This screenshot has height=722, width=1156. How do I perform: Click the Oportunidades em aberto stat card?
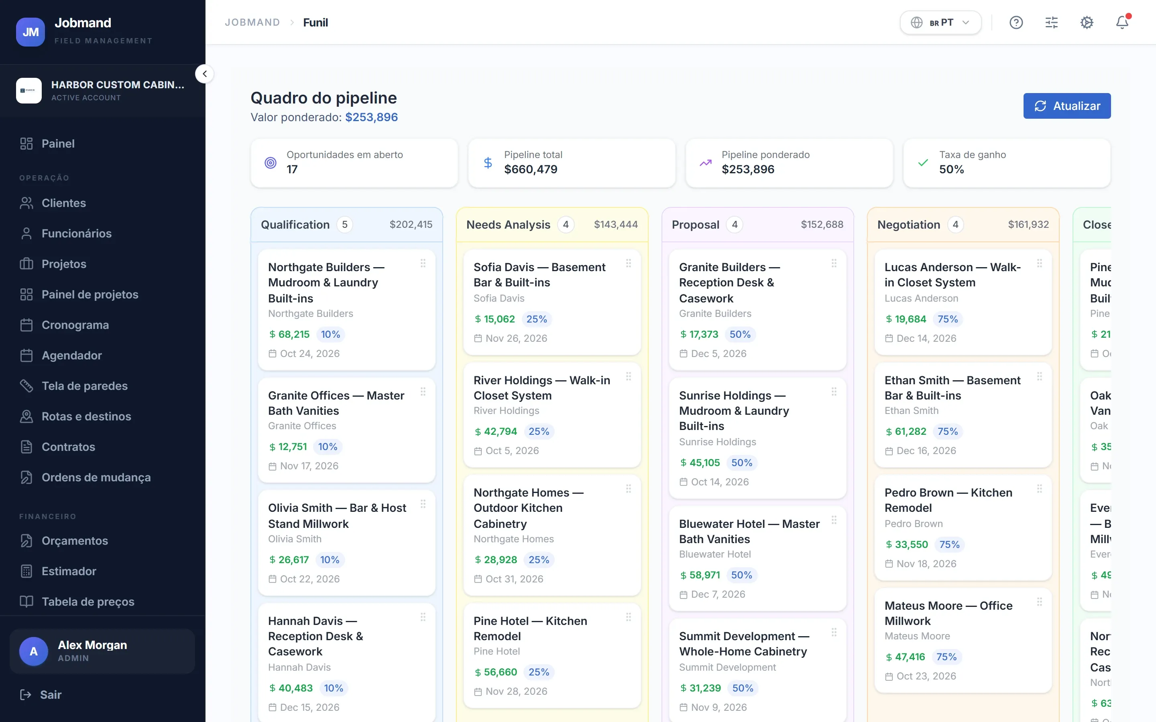pos(354,163)
